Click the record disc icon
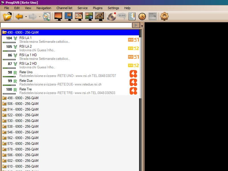 tap(111, 17)
